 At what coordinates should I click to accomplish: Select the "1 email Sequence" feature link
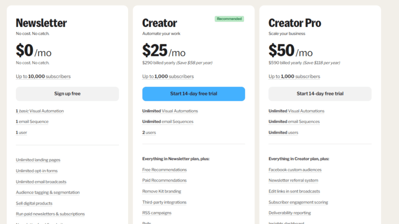(x=32, y=122)
